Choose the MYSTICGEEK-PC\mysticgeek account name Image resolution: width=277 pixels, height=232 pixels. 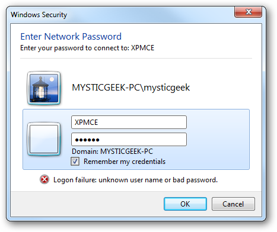tap(131, 88)
